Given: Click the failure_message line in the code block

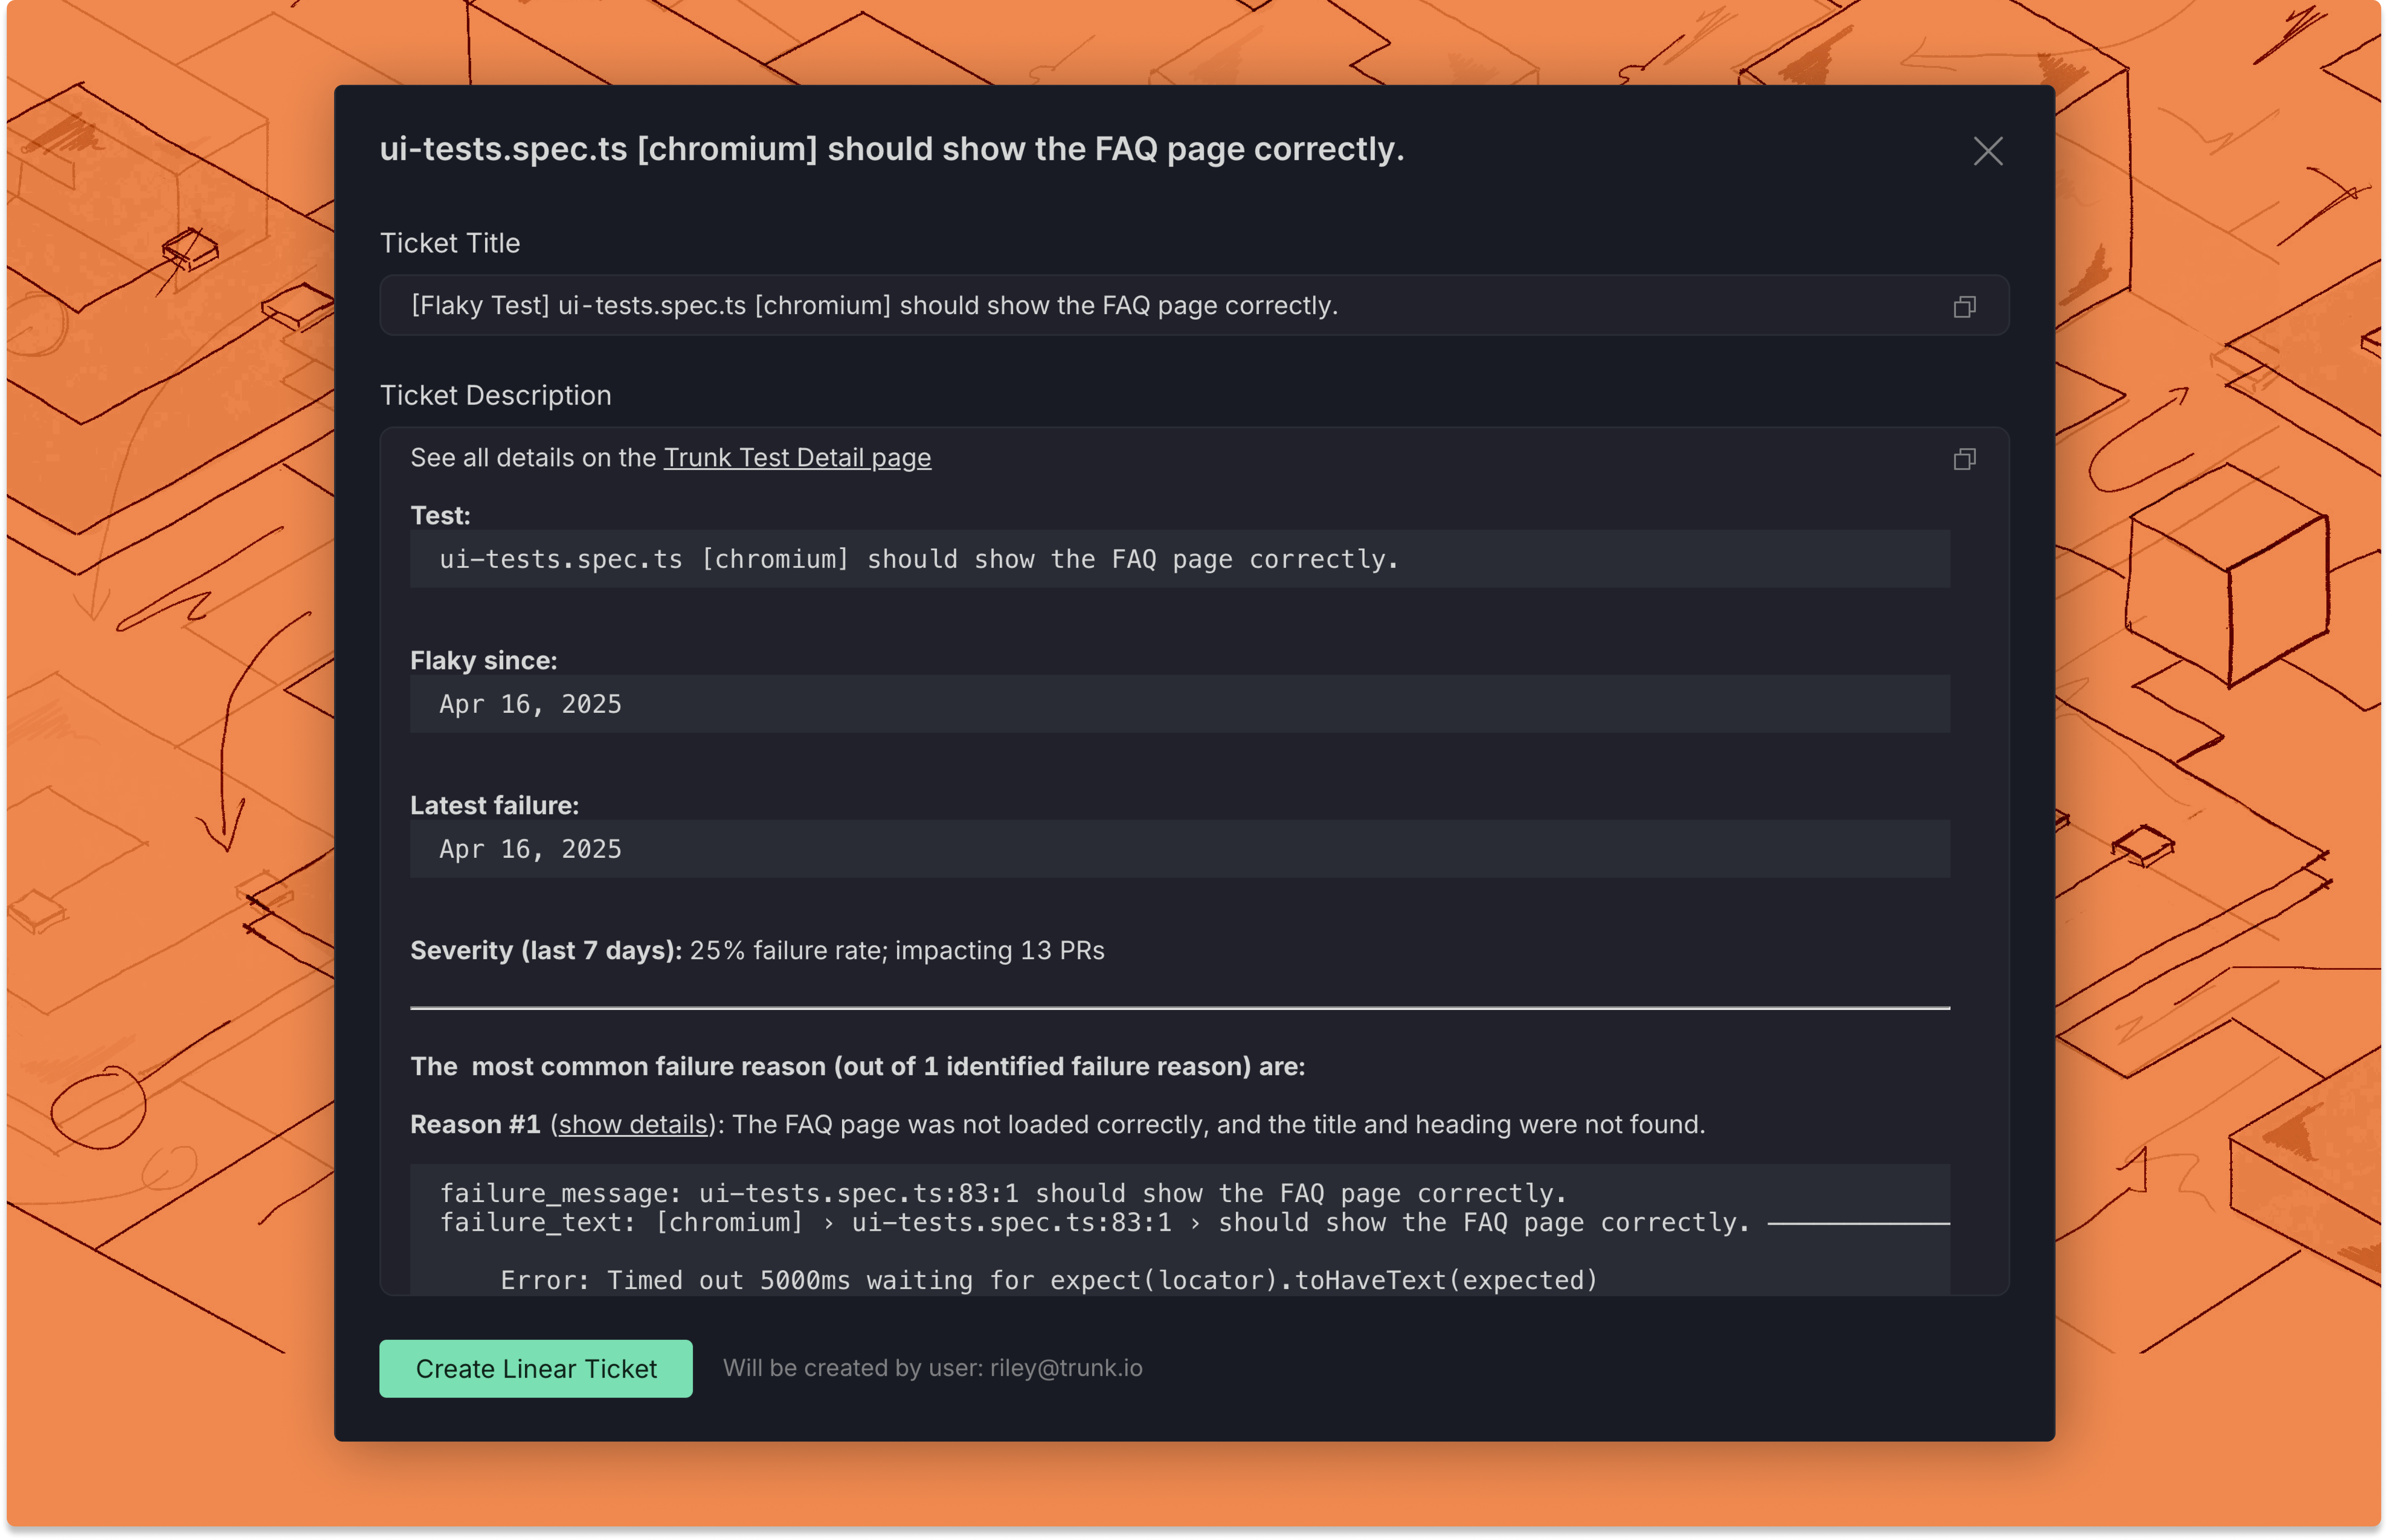Looking at the screenshot, I should (1003, 1193).
